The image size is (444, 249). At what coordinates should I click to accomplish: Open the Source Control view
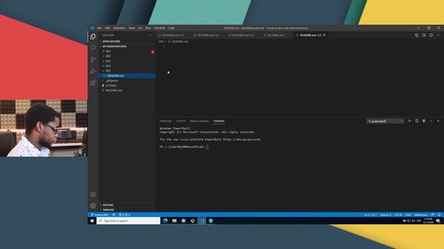pyautogui.click(x=93, y=59)
